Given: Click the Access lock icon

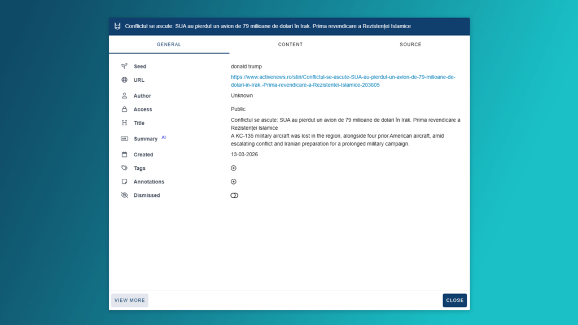Looking at the screenshot, I should pos(124,109).
